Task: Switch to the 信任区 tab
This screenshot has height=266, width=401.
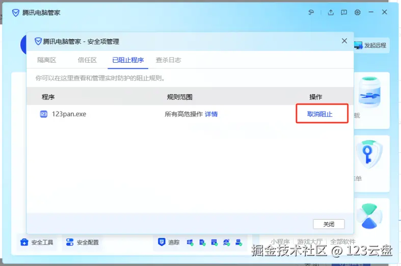Action: click(x=87, y=60)
